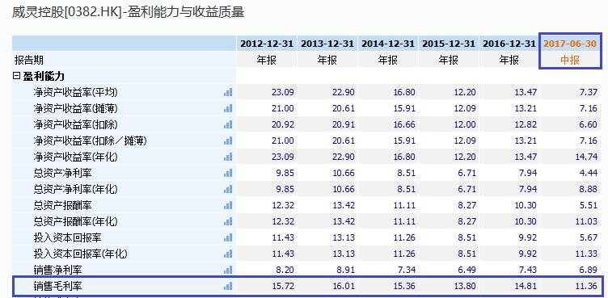Collapse the 盈利能力 section
Viewport: 608px width, 298px height.
click(x=16, y=76)
